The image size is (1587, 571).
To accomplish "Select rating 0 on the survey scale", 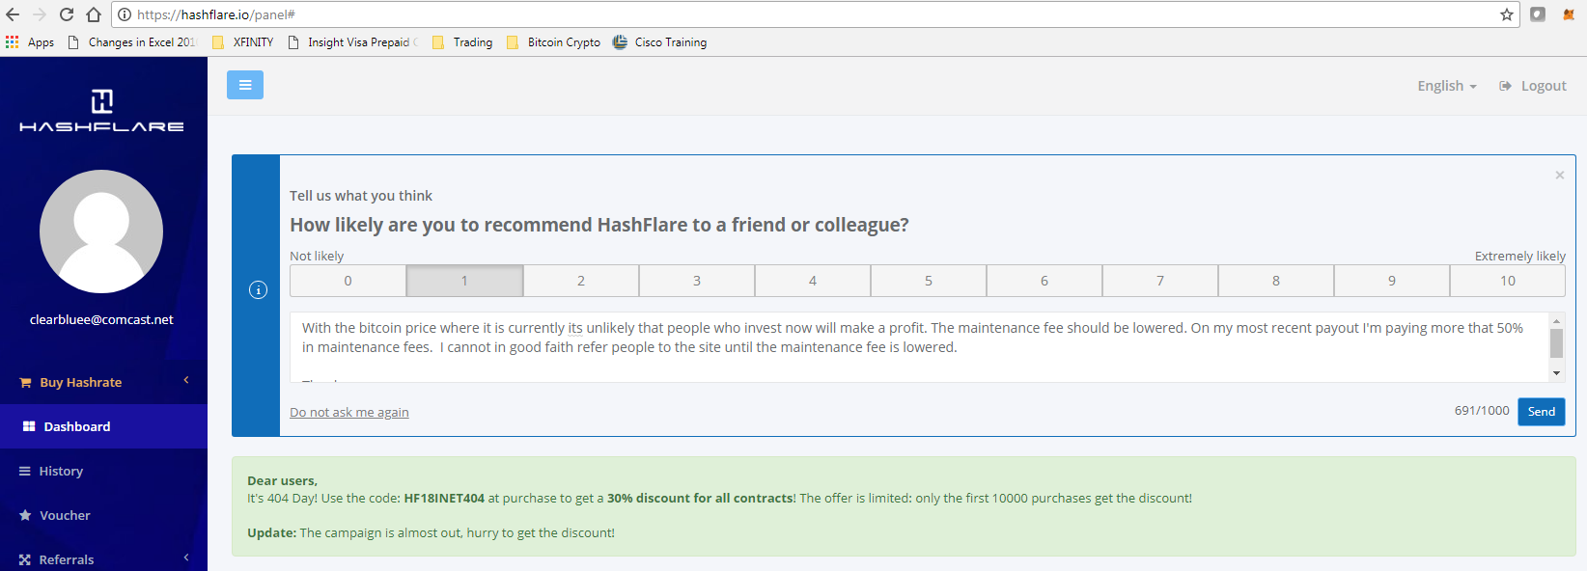I will (x=348, y=281).
